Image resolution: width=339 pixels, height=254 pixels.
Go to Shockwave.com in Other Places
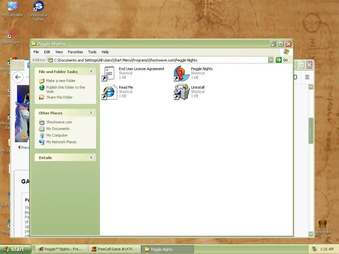pyautogui.click(x=59, y=122)
